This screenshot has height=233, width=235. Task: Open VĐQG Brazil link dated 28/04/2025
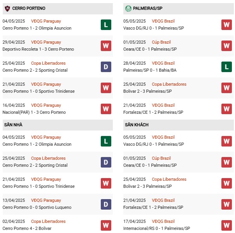pos(163,63)
